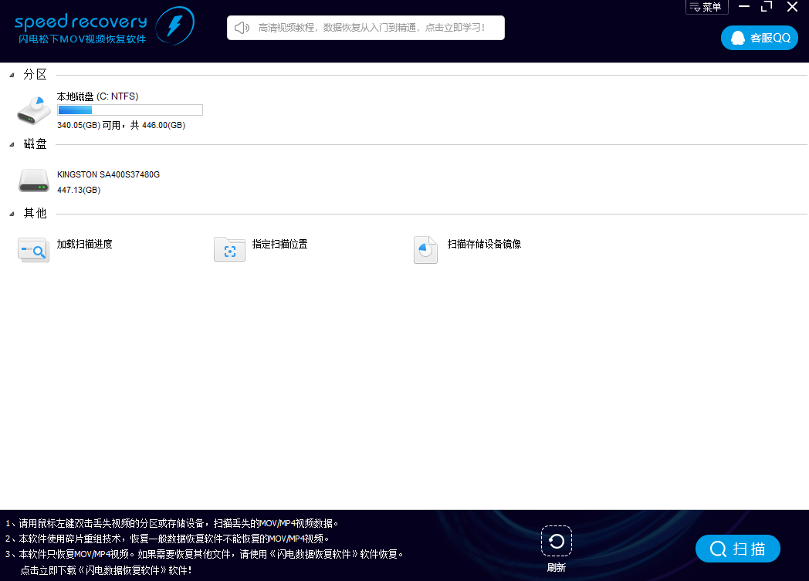Select KINGSTON SA400S37480G disk label

[108, 175]
